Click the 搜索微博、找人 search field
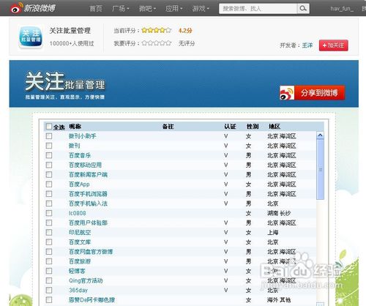 pos(258,9)
